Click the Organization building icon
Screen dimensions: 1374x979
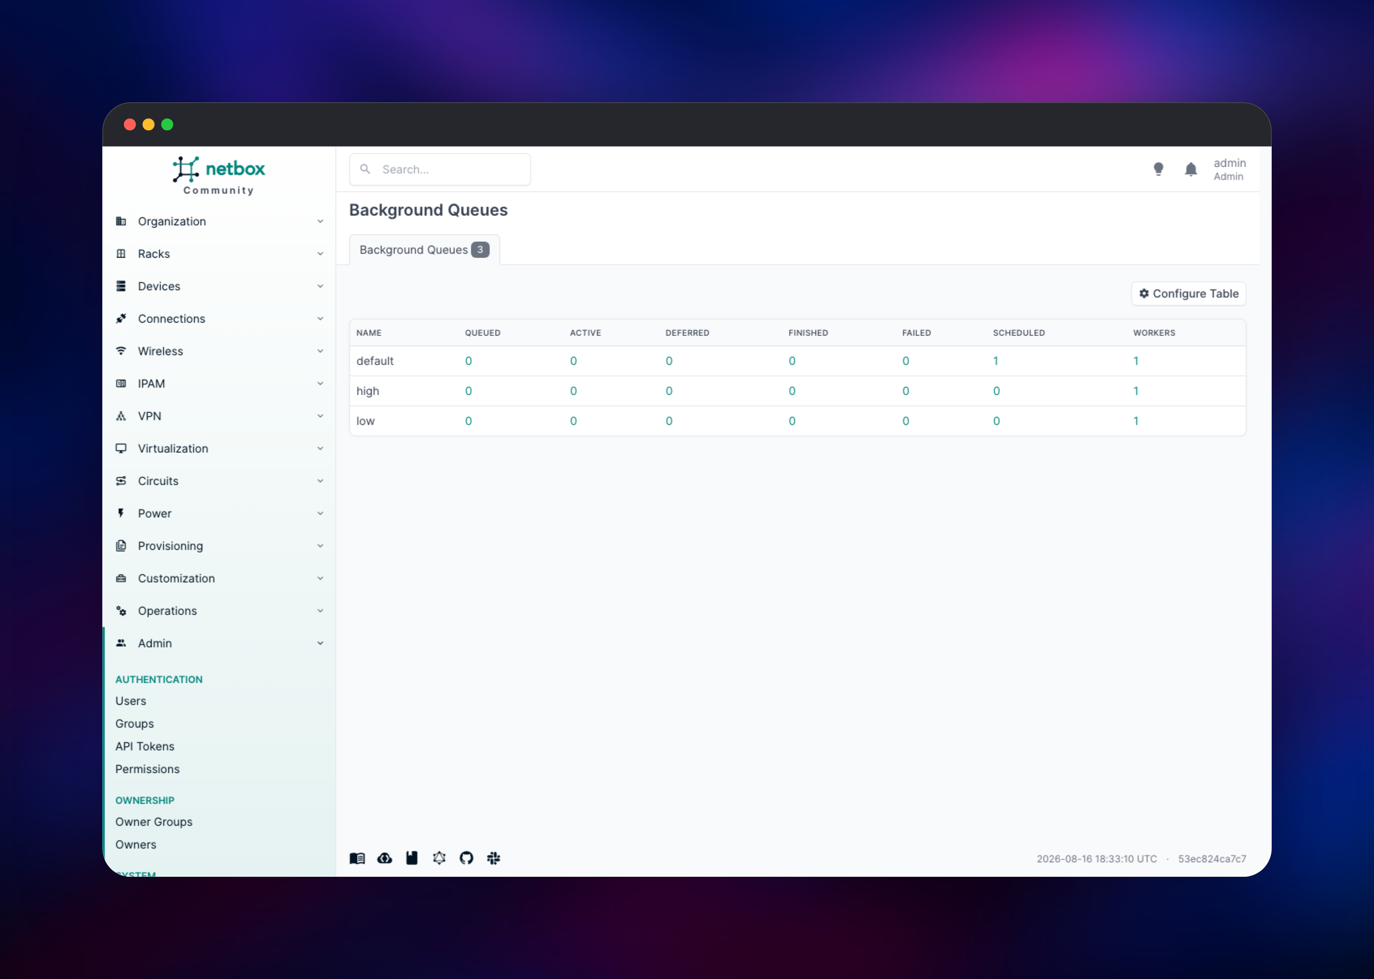pos(121,221)
